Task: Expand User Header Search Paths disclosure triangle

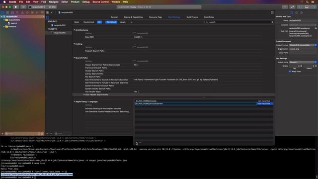Action: coord(84,94)
